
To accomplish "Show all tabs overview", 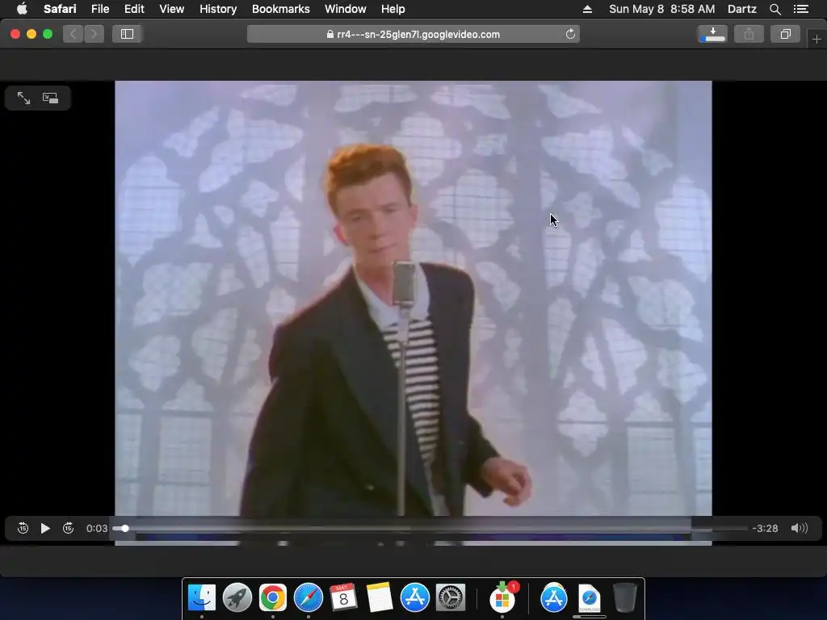I will point(785,34).
